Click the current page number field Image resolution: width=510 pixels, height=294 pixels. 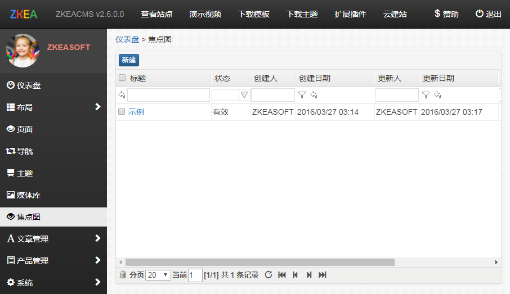pos(195,275)
